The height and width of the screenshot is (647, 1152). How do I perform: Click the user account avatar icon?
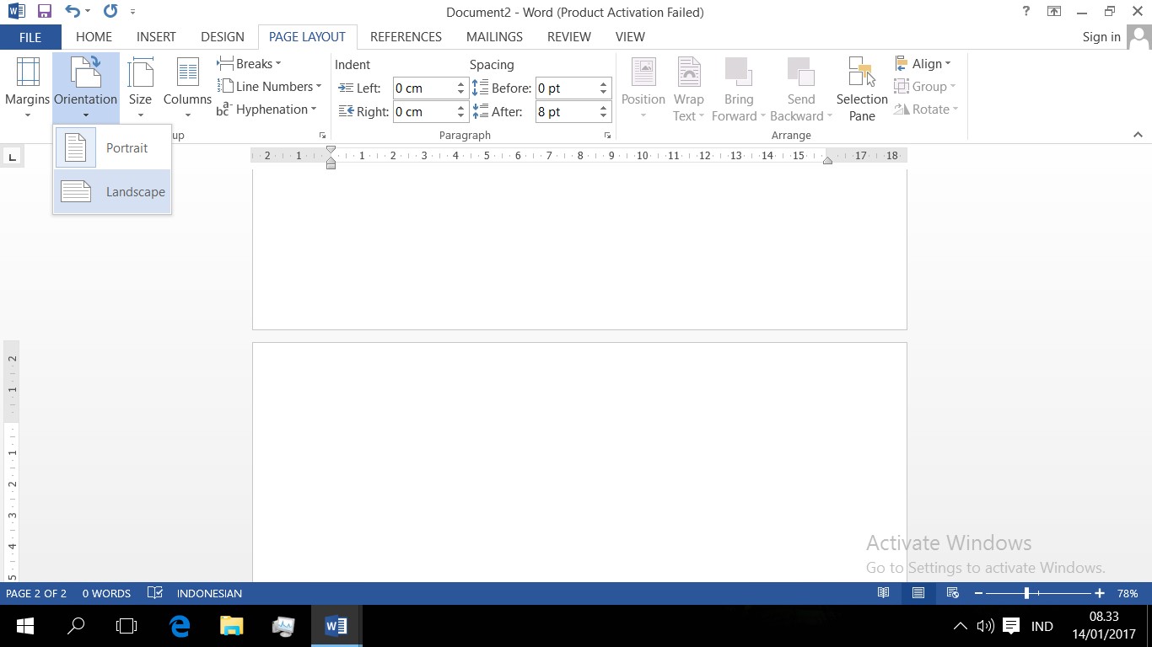[x=1139, y=37]
